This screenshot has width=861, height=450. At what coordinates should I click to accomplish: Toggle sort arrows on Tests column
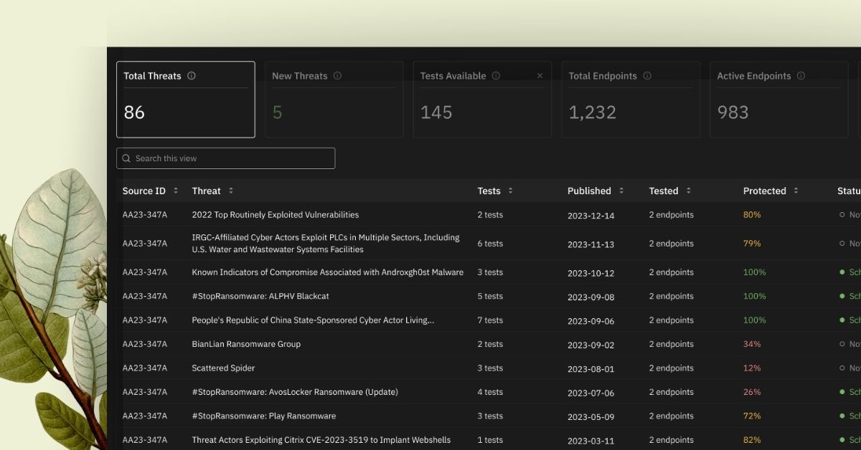tap(510, 191)
